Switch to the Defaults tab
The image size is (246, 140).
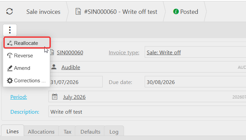coord(90,132)
